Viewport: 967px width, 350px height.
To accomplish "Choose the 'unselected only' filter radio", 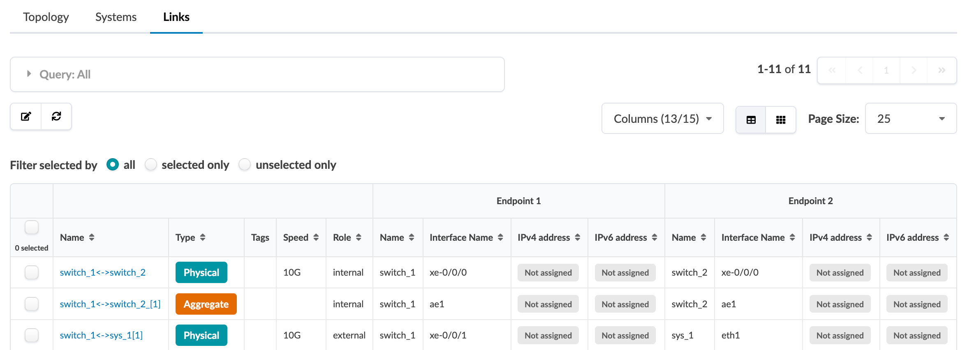I will (x=245, y=165).
